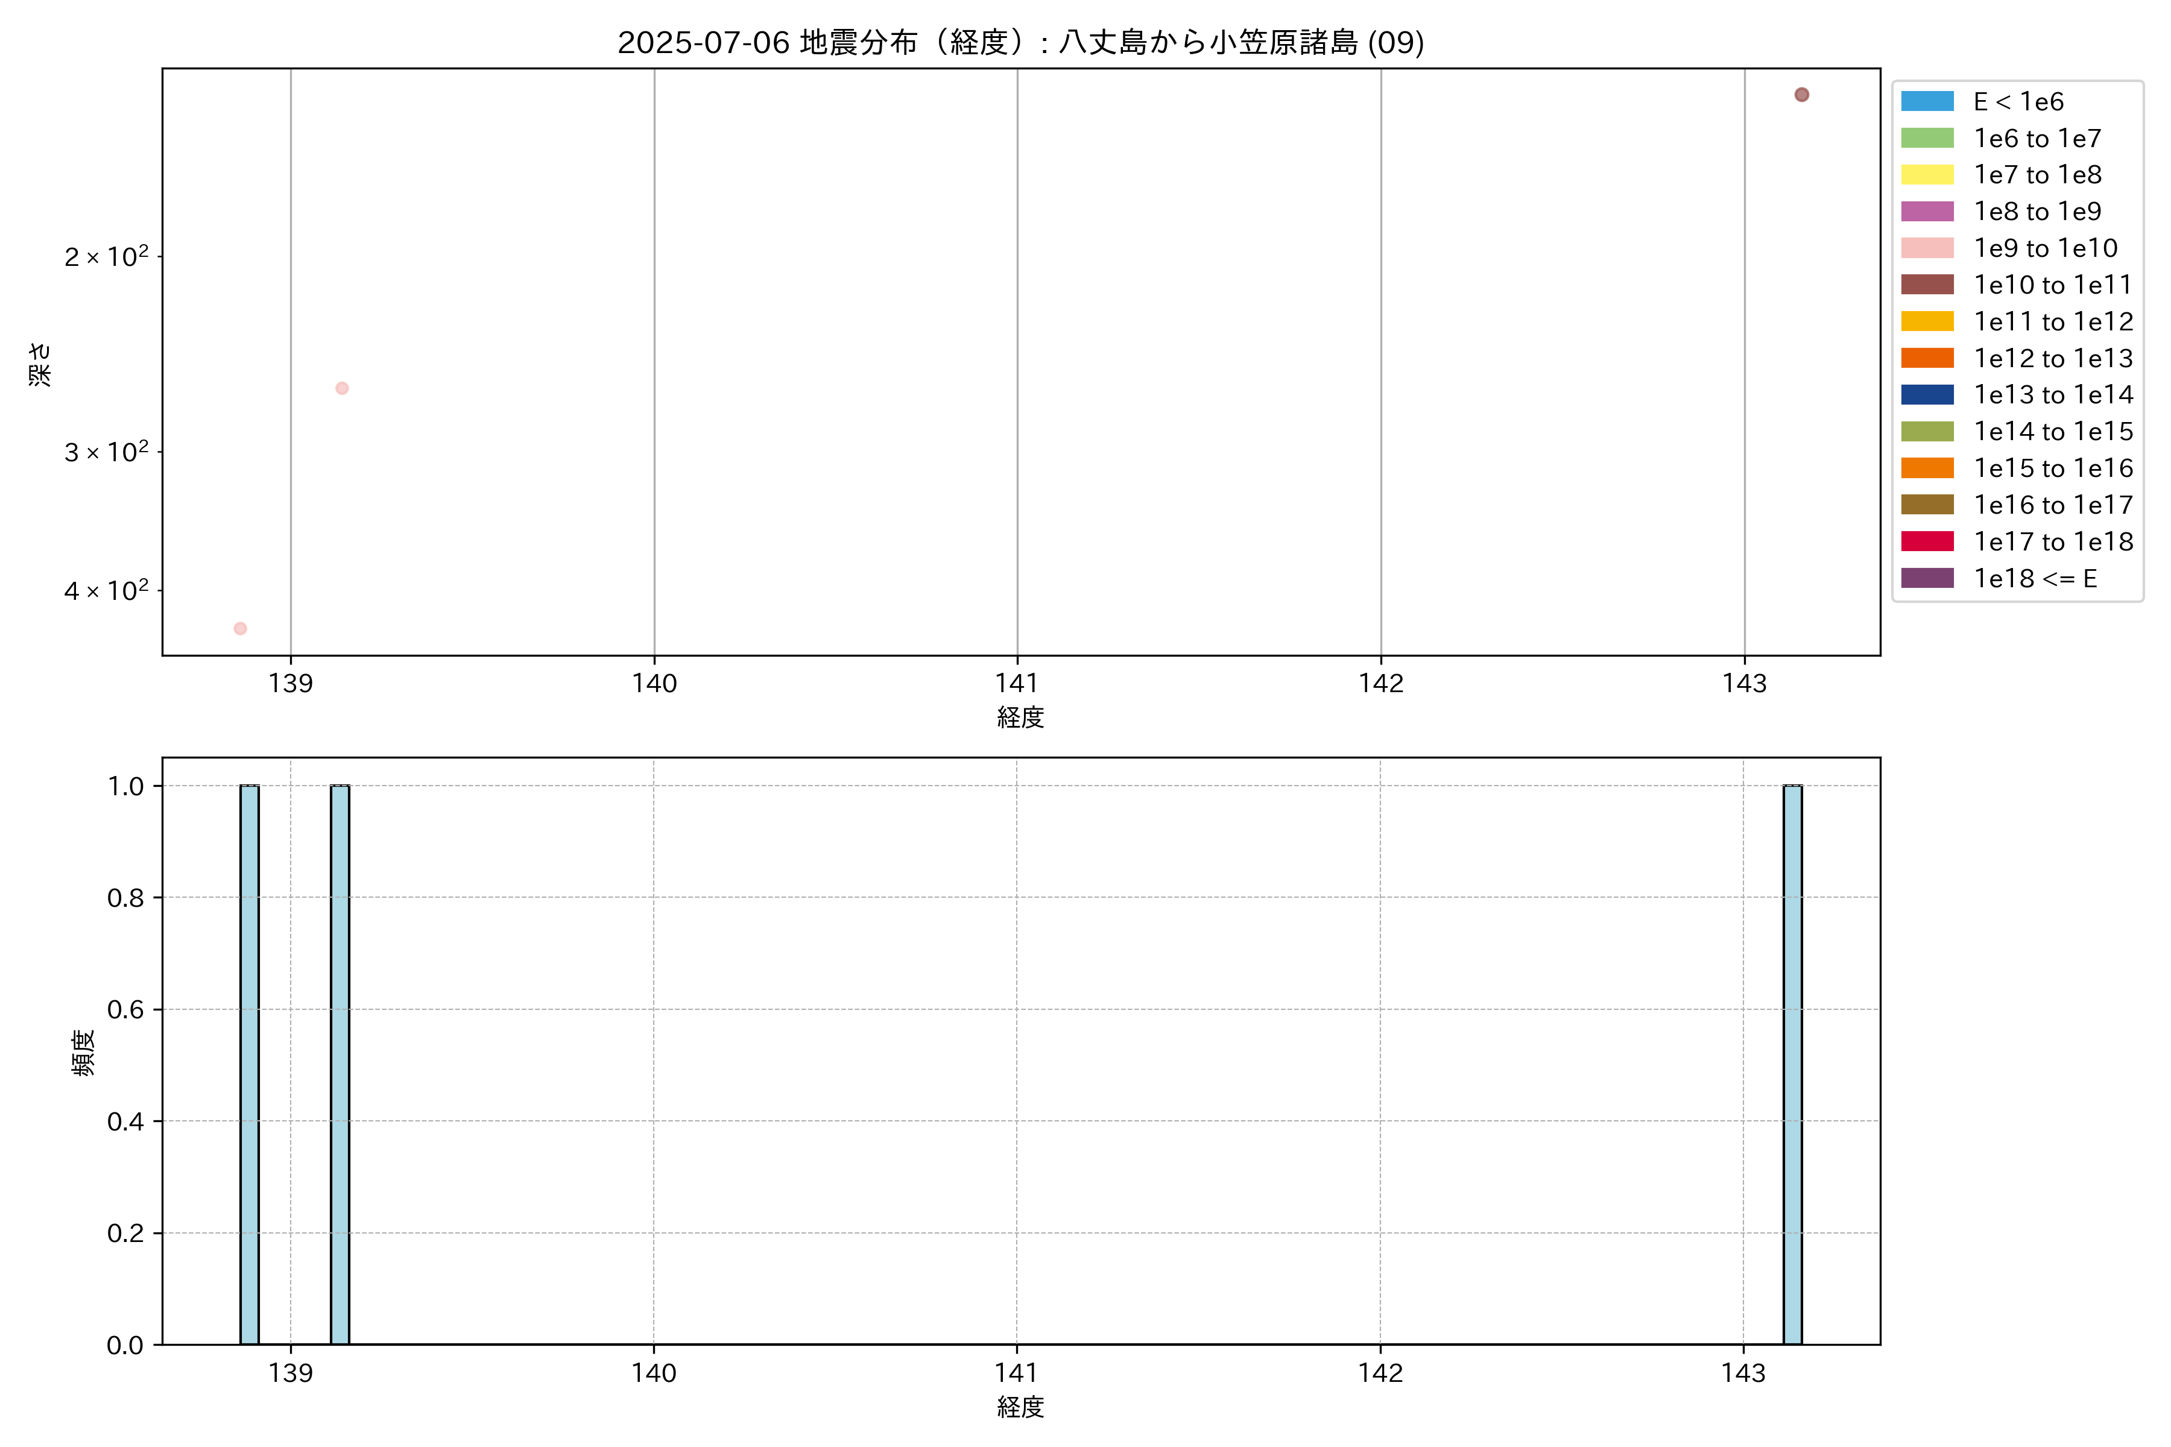Click the 1e14 to 1e15 legend label
Image resolution: width=2171 pixels, height=1447 pixels.
point(2053,431)
